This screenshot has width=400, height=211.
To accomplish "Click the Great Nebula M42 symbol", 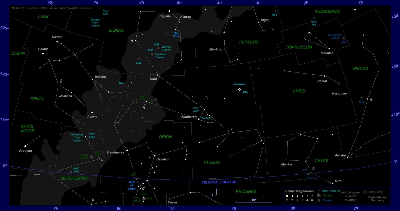I will 144,198.
